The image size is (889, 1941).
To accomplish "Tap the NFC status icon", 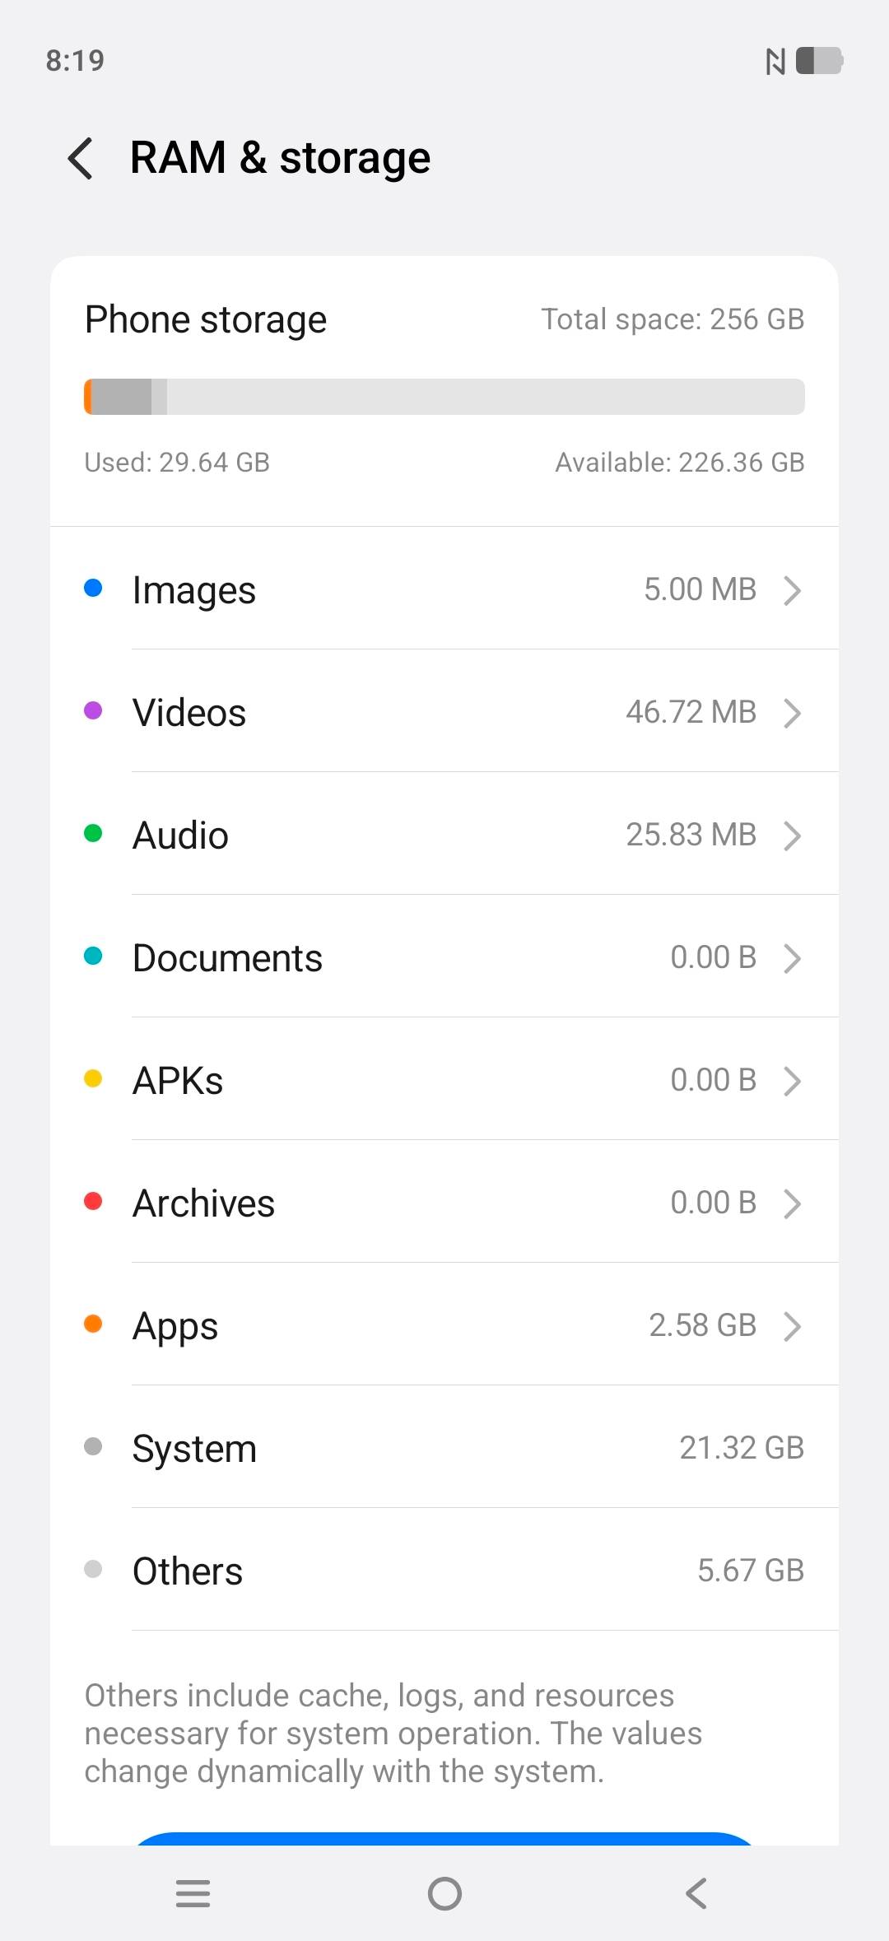I will coord(775,61).
